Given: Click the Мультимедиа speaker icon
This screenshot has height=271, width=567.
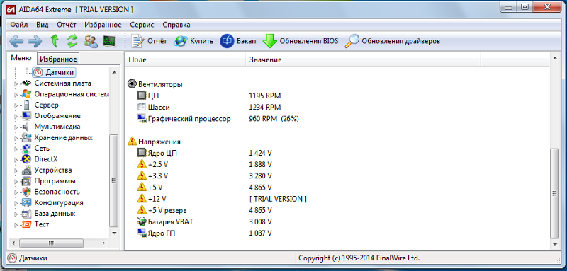Looking at the screenshot, I should pyautogui.click(x=26, y=127).
